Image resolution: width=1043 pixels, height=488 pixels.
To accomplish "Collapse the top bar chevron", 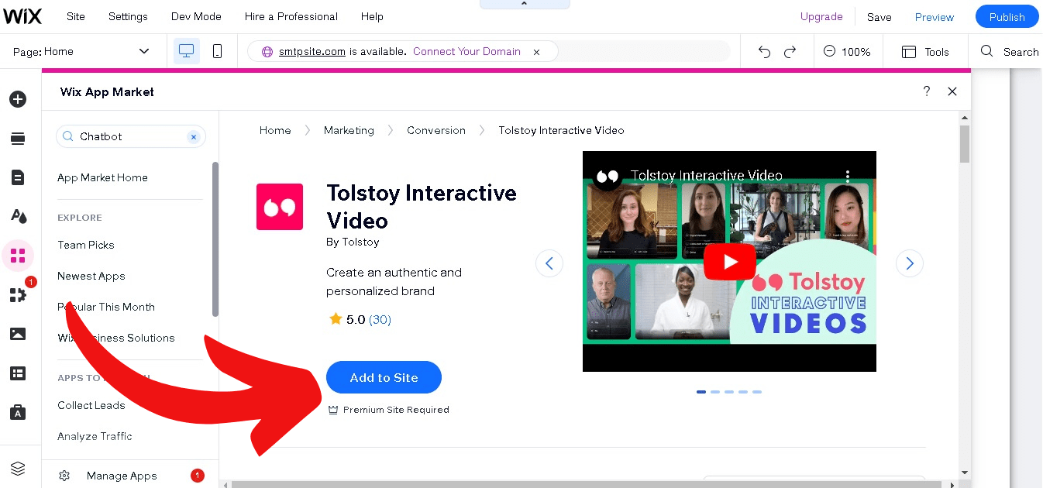I will pos(525,5).
